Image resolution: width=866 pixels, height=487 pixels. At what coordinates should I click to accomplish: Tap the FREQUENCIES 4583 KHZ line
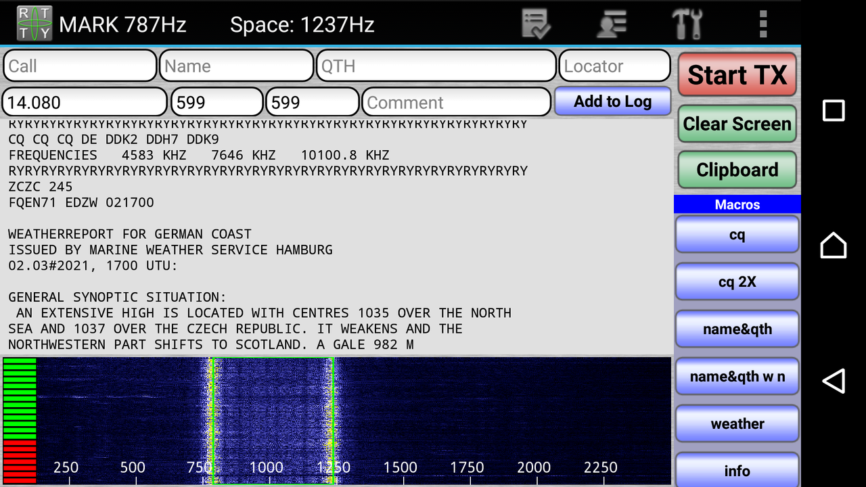[x=199, y=155]
